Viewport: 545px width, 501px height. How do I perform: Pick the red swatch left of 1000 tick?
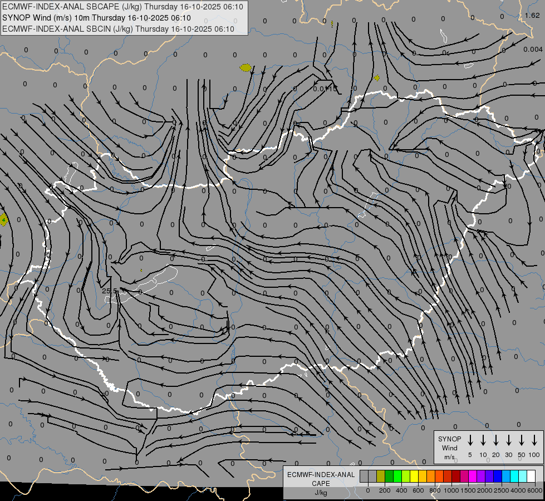(448, 476)
